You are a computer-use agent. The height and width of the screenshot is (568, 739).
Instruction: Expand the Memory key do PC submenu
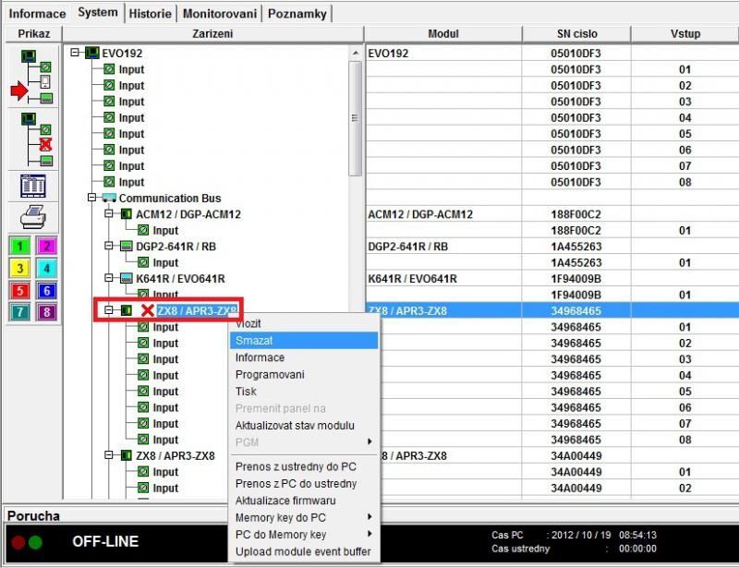click(x=305, y=518)
